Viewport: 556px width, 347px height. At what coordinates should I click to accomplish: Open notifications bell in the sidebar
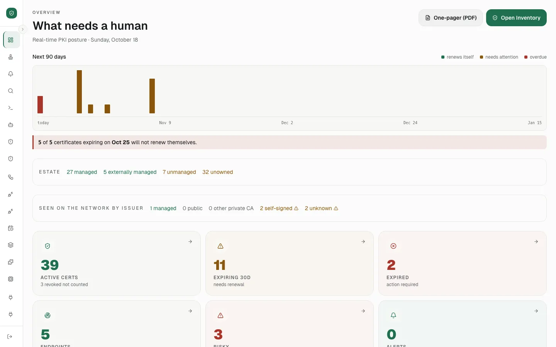[x=11, y=74]
